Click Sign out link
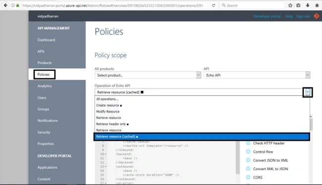The width and height of the screenshot is (322, 185). (x=303, y=16)
